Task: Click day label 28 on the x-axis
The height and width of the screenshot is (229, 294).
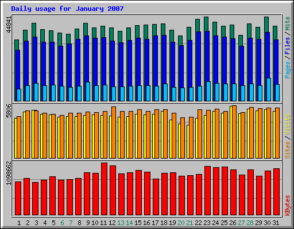Action: click(250, 223)
